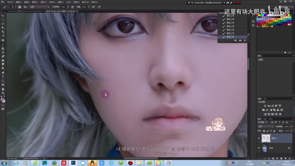295x166 pixels.
Task: Open brush blend mode dropdown
Action: (x=39, y=7)
